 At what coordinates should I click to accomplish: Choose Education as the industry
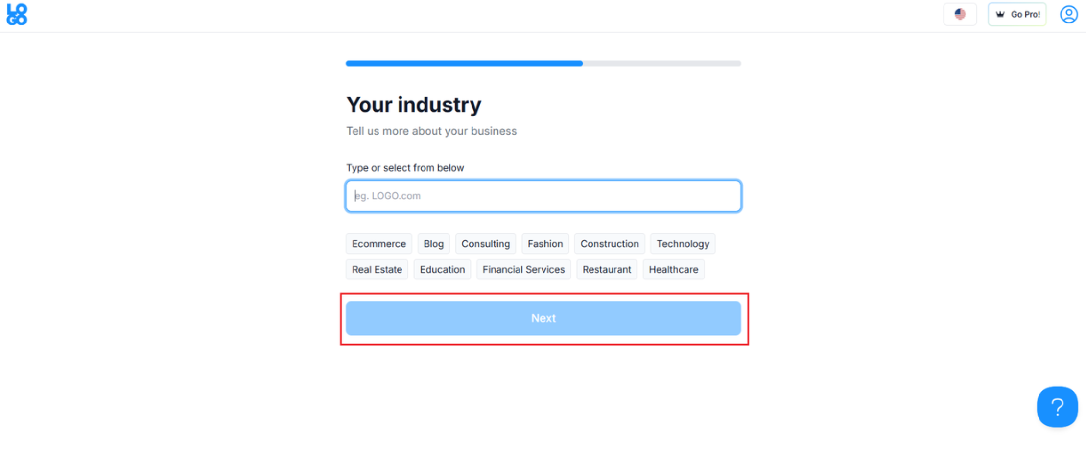(x=442, y=270)
